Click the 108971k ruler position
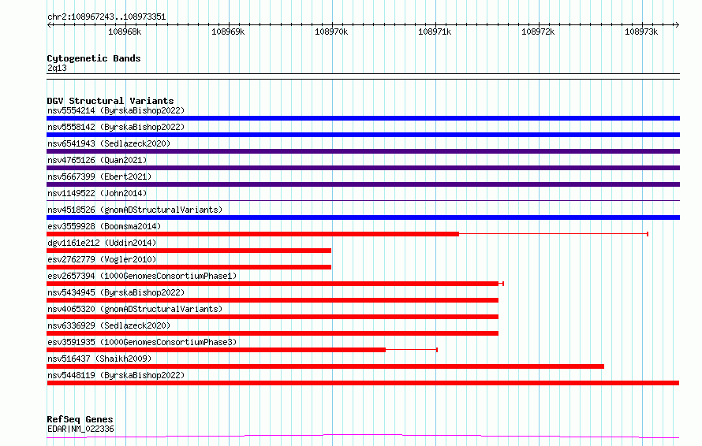702x446 pixels. 435,32
